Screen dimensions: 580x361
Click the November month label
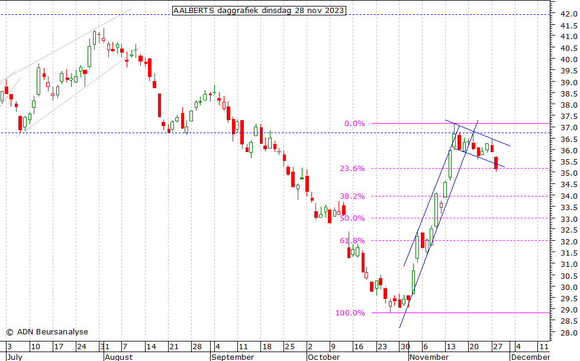(428, 357)
